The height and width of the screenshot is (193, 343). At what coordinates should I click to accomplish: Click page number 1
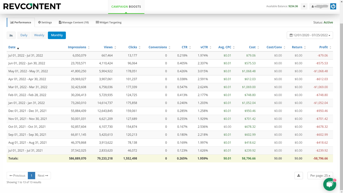coord(31,176)
